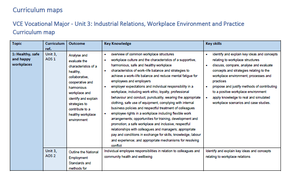Click the 'Outcome' column header
298x184 pixels.
[84, 46]
